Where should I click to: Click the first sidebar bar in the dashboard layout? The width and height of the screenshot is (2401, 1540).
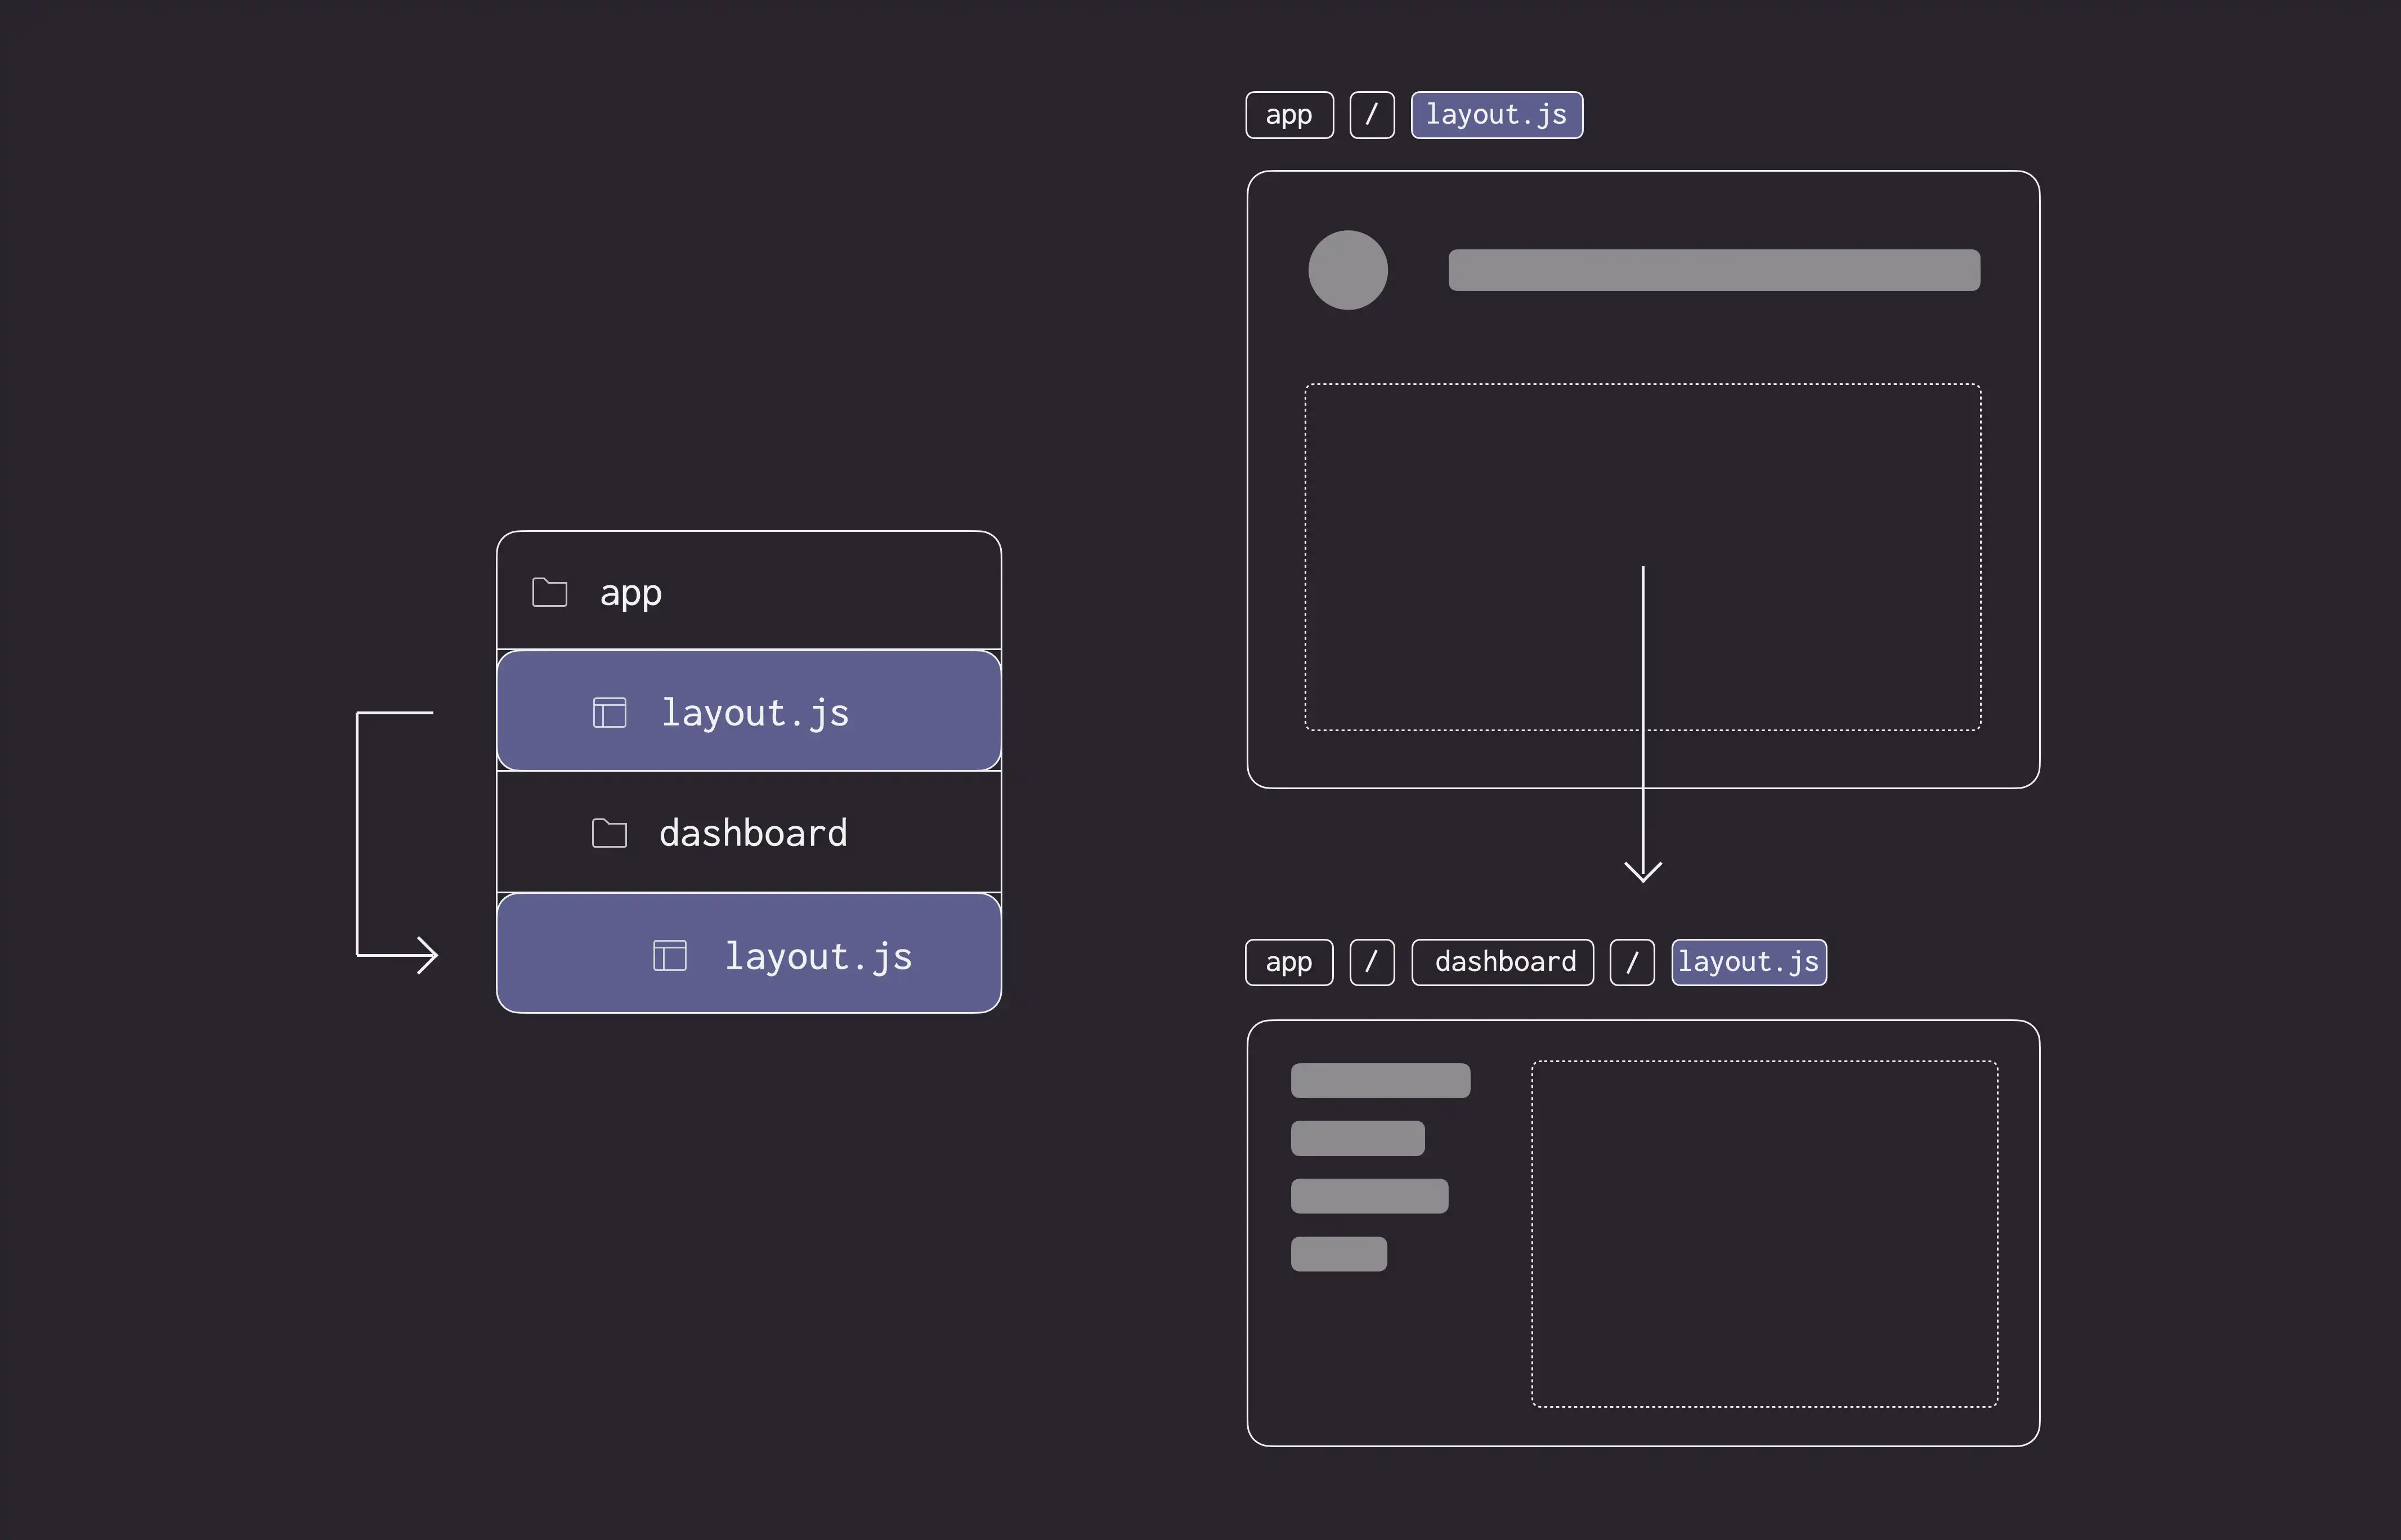(x=1380, y=1080)
